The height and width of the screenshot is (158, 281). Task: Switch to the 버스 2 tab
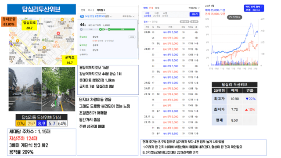[x=91, y=10]
